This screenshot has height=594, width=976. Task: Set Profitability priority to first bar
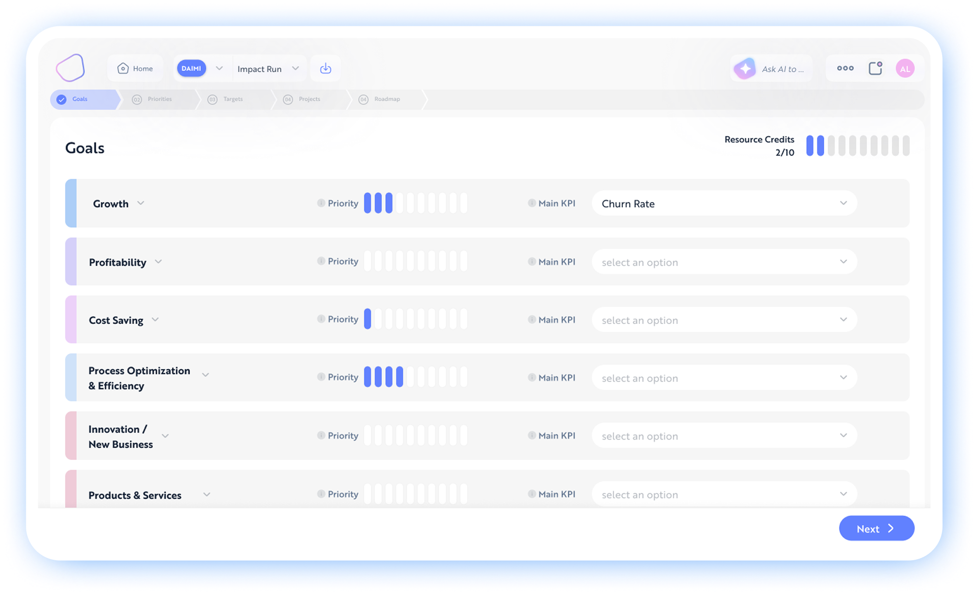367,261
